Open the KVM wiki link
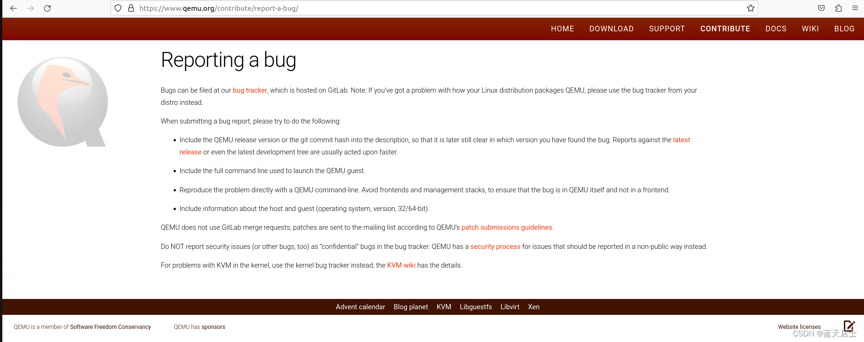 pos(401,265)
